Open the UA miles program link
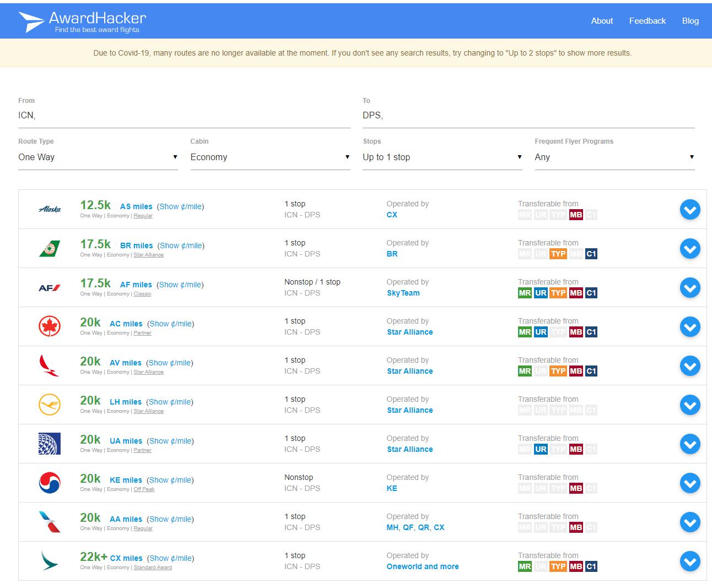Image resolution: width=712 pixels, height=584 pixels. 126,441
